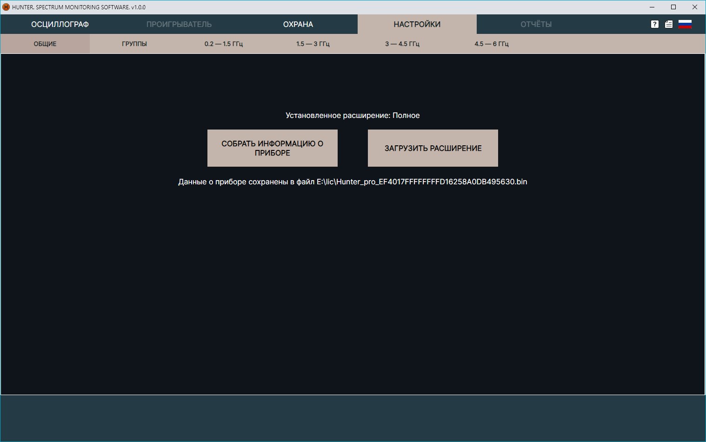Switch to the ПРОИГРЫВАТЕЛЬ tab
Viewport: 706px width, 442px height.
179,24
